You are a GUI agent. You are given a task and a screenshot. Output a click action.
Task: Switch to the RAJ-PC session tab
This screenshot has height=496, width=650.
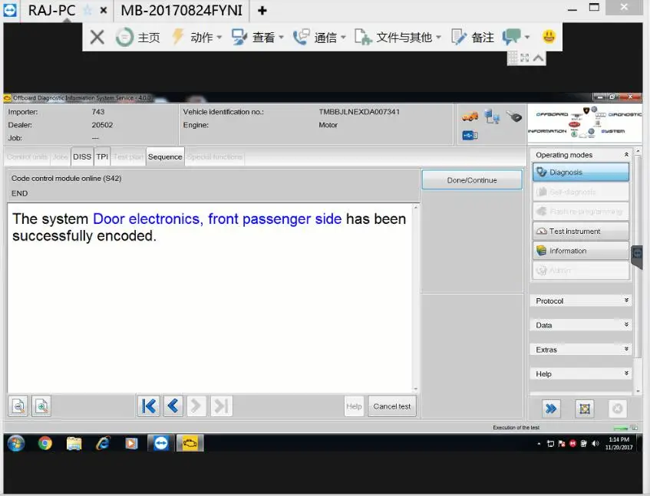52,11
